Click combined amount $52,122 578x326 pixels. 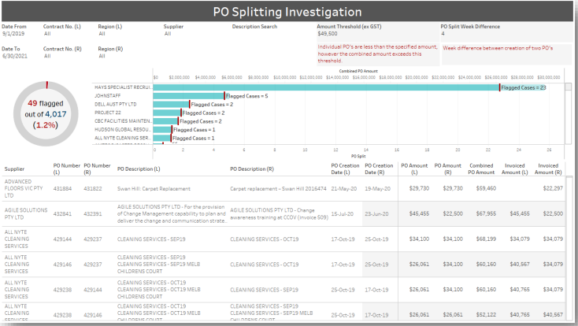[x=486, y=314]
